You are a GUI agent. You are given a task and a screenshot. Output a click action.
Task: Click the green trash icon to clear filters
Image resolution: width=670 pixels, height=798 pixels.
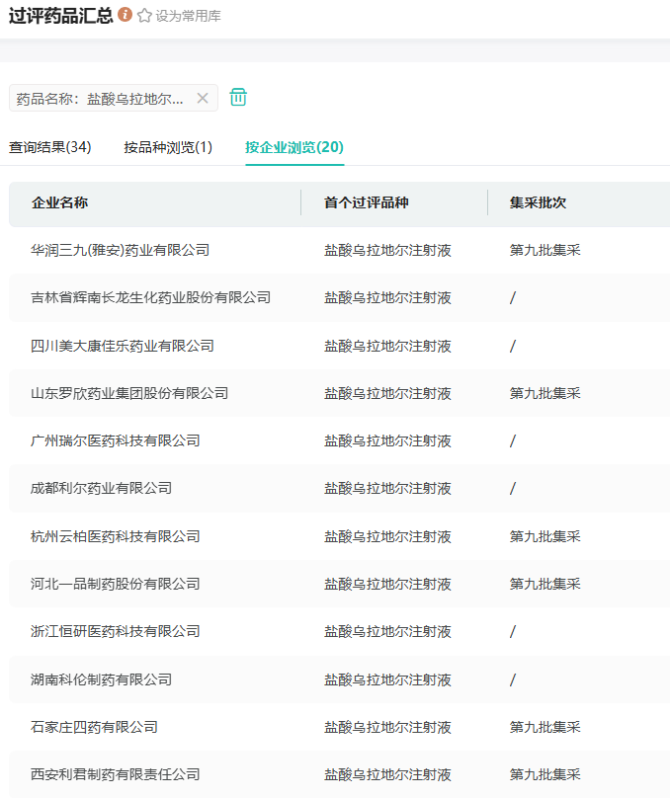tap(238, 97)
